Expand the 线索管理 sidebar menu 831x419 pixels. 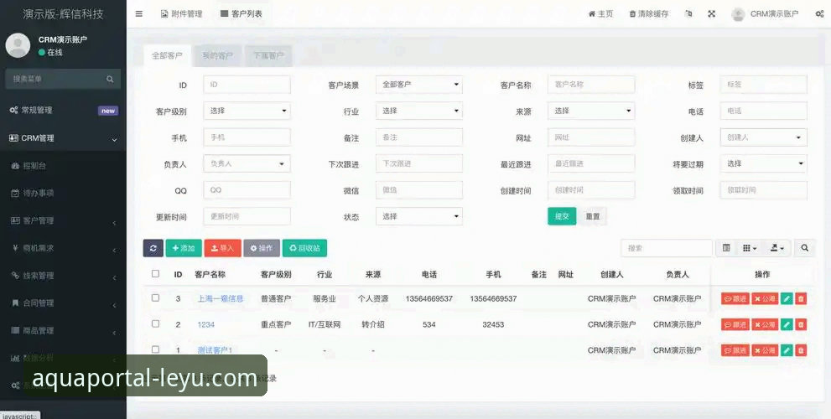[63, 276]
